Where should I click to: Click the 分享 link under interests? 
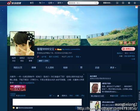click(133, 59)
